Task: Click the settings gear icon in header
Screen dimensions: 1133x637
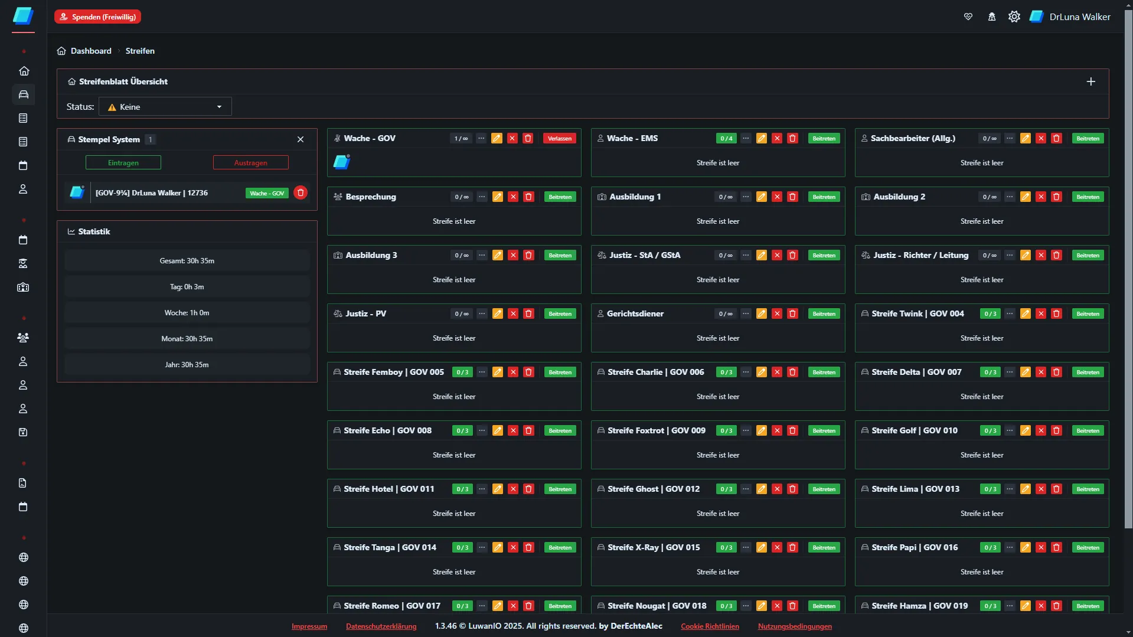Action: tap(1014, 17)
